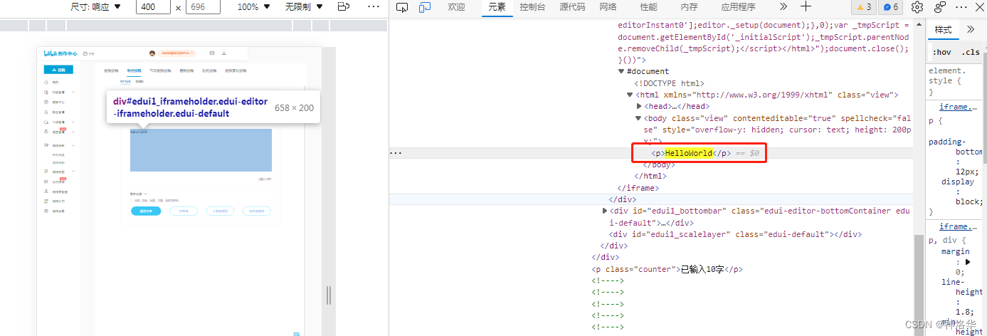
Task: Close the DevTools panel
Action: click(x=978, y=7)
